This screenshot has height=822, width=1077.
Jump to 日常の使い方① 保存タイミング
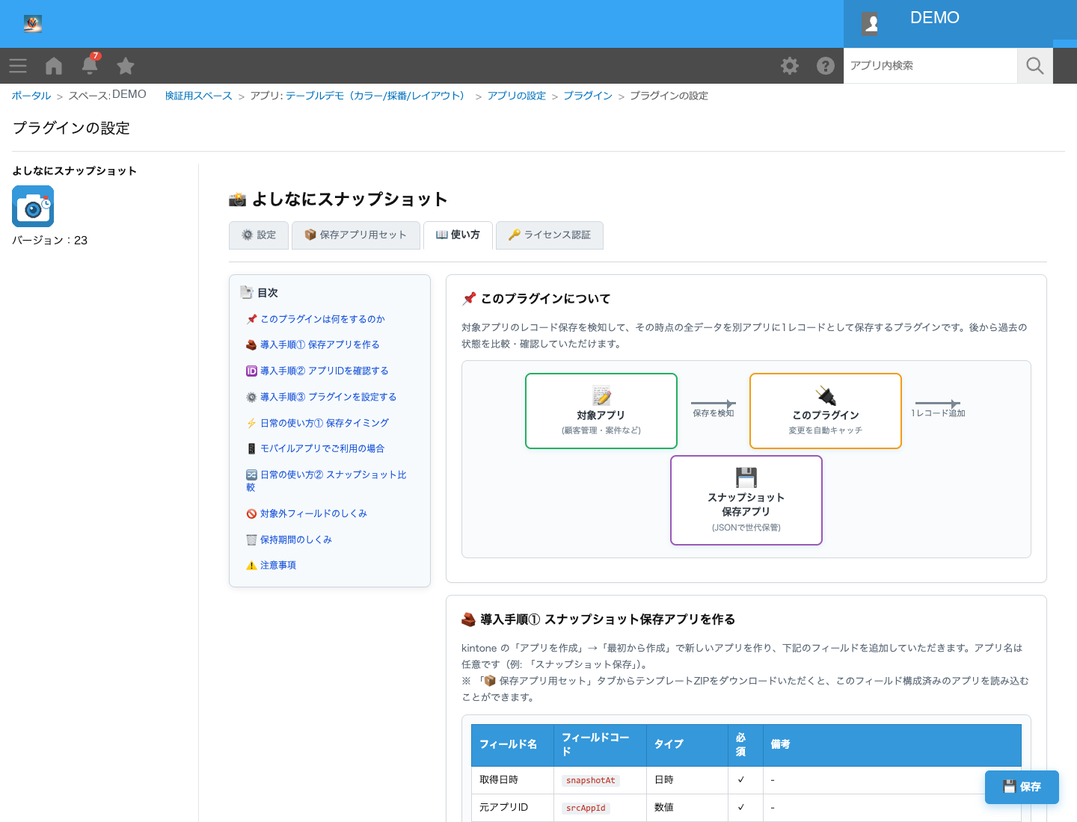pyautogui.click(x=318, y=423)
